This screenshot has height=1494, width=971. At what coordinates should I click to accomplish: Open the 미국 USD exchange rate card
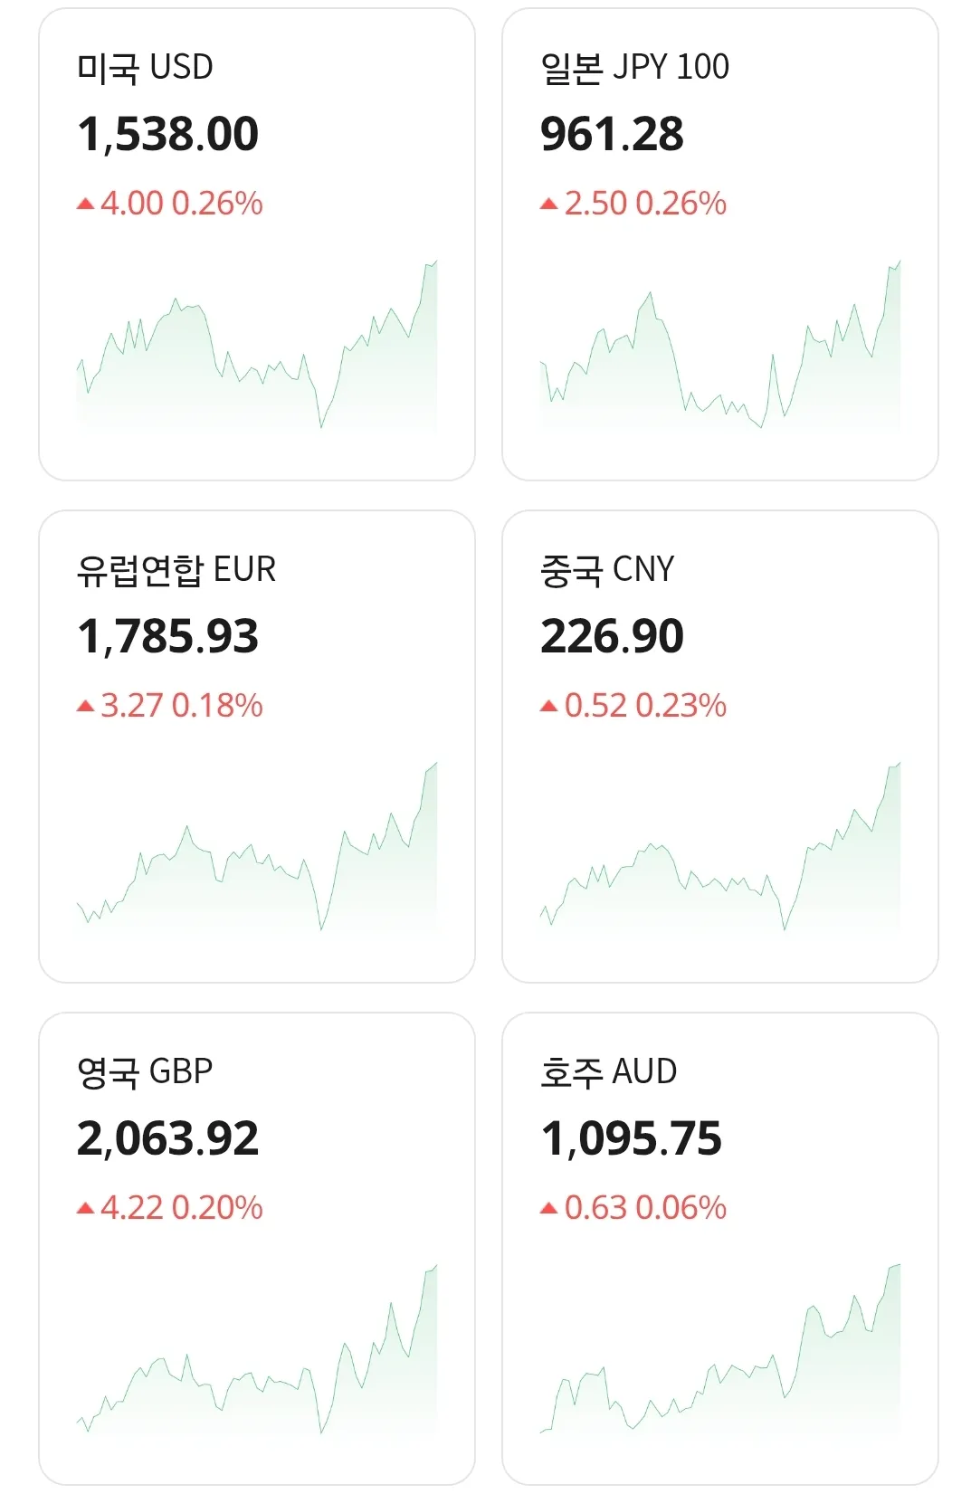pos(257,244)
